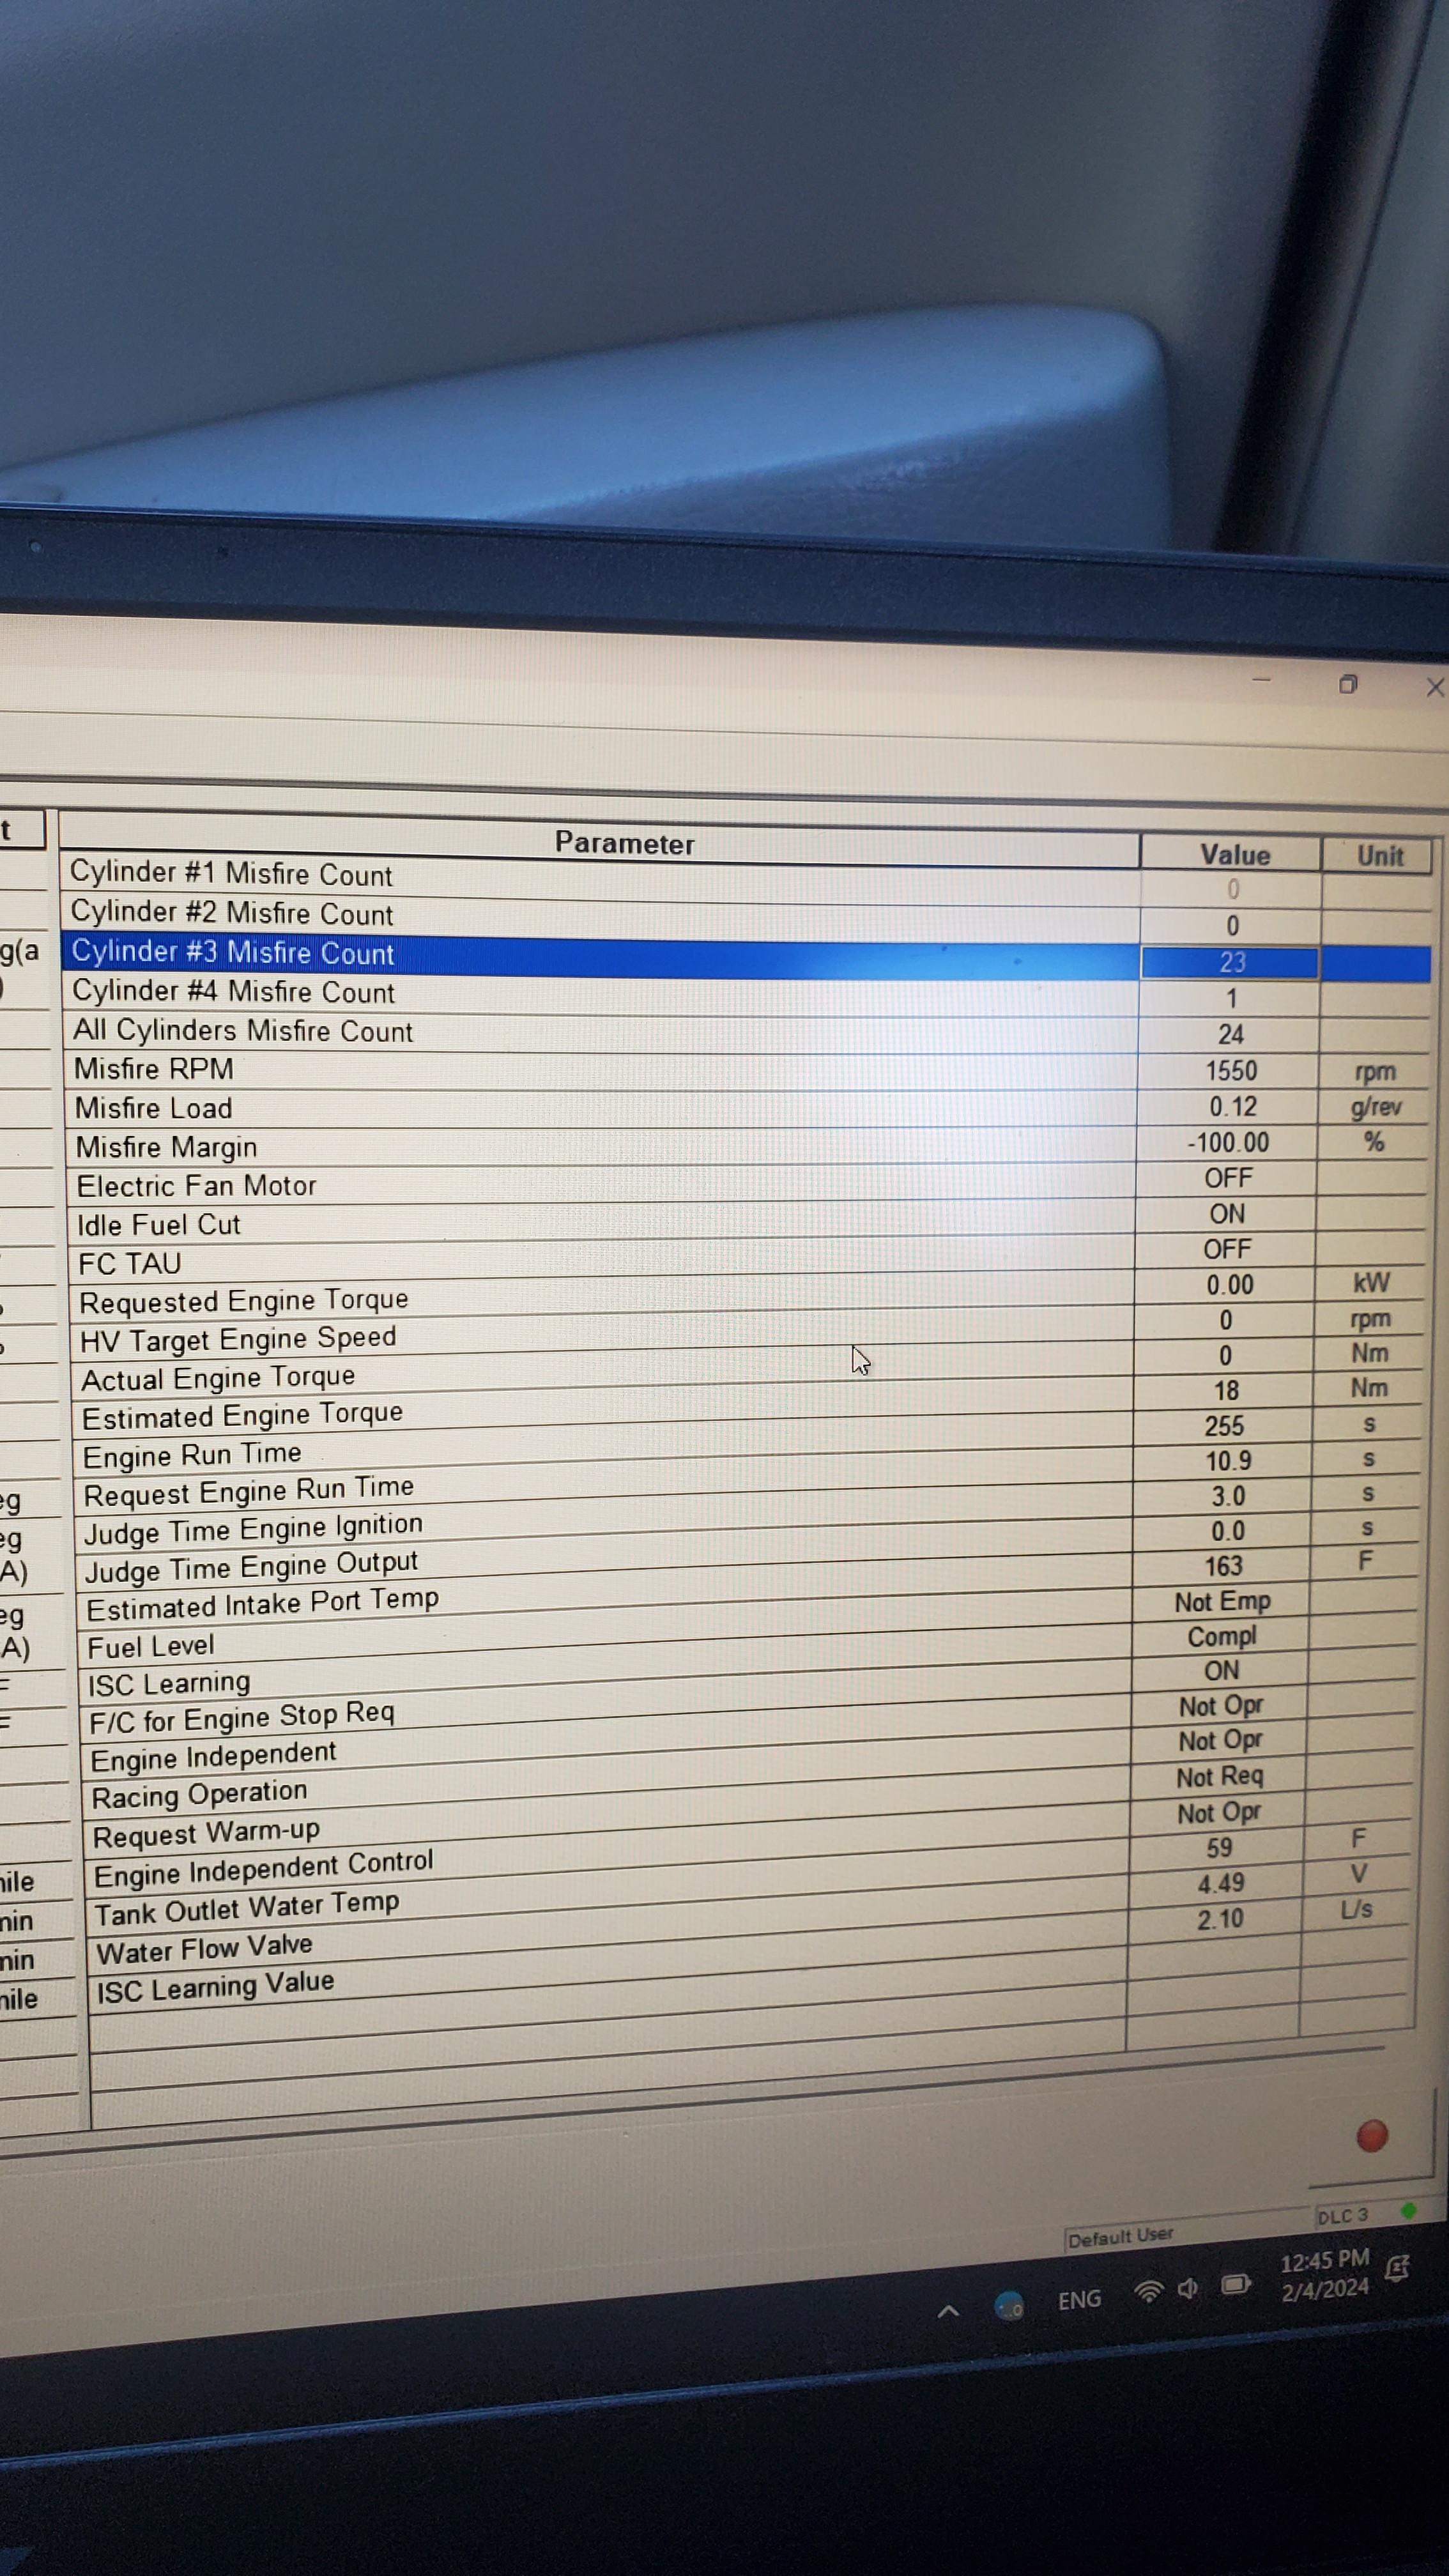
Task: Click the Not Req Request Warm-up value
Action: [1219, 1777]
